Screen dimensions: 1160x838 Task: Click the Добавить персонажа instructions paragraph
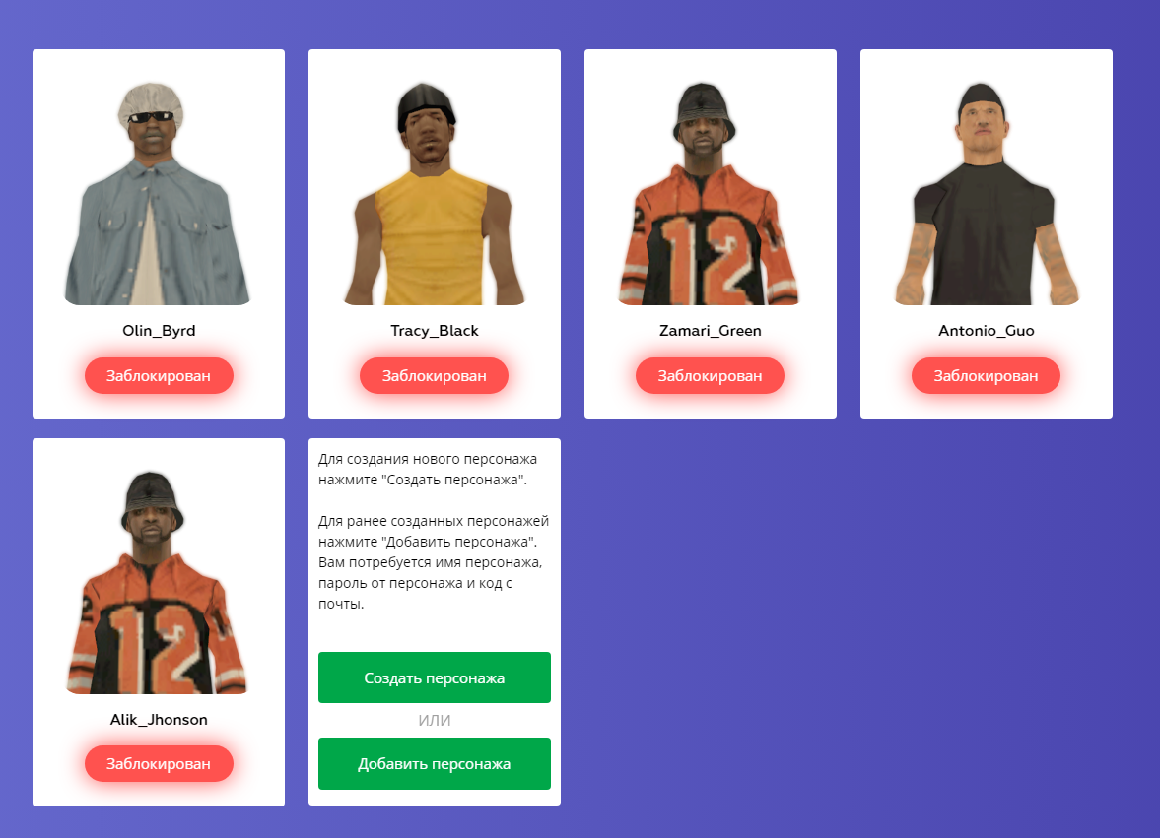tap(434, 562)
